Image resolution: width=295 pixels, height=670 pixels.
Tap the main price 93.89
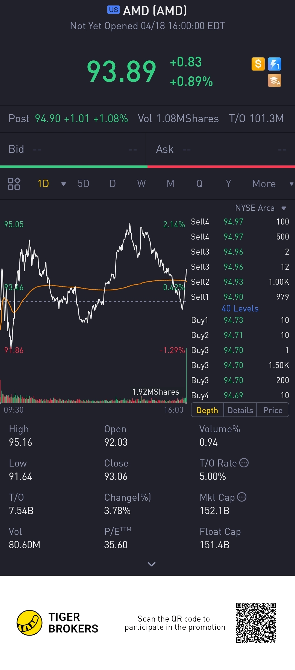tap(122, 72)
